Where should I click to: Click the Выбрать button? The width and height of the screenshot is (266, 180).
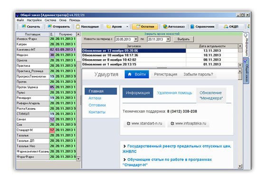click(183, 39)
